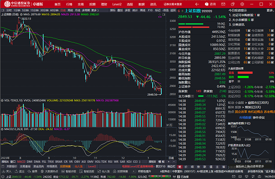
Task: Open the 窗口 window count selector
Action: [13, 162]
